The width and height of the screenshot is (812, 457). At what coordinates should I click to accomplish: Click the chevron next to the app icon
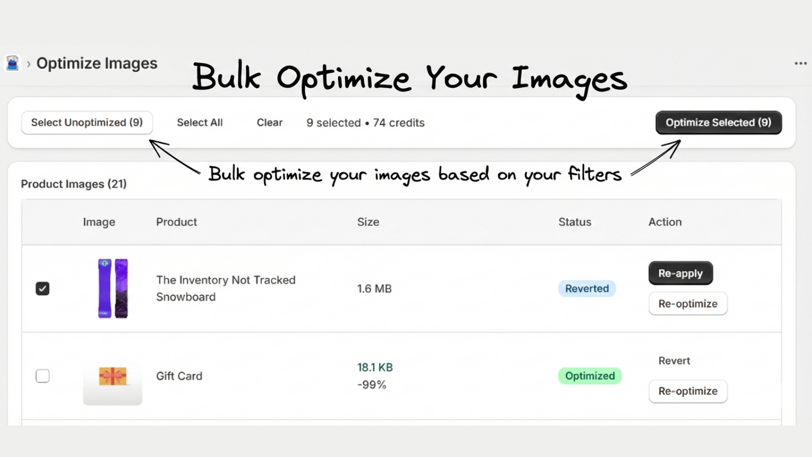click(29, 63)
